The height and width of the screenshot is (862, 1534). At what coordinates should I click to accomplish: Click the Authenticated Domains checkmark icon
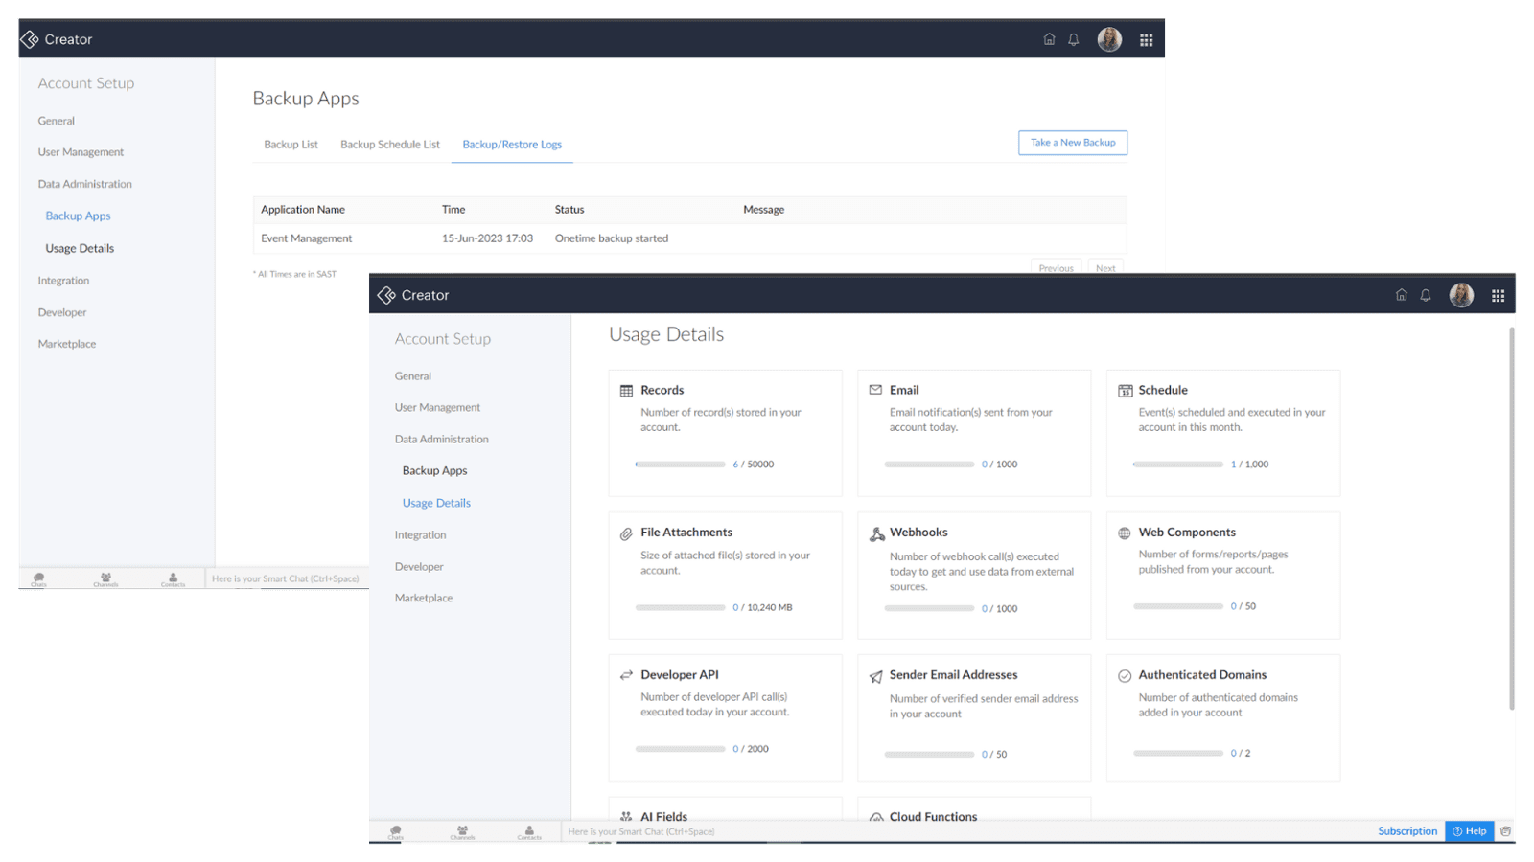(1125, 676)
